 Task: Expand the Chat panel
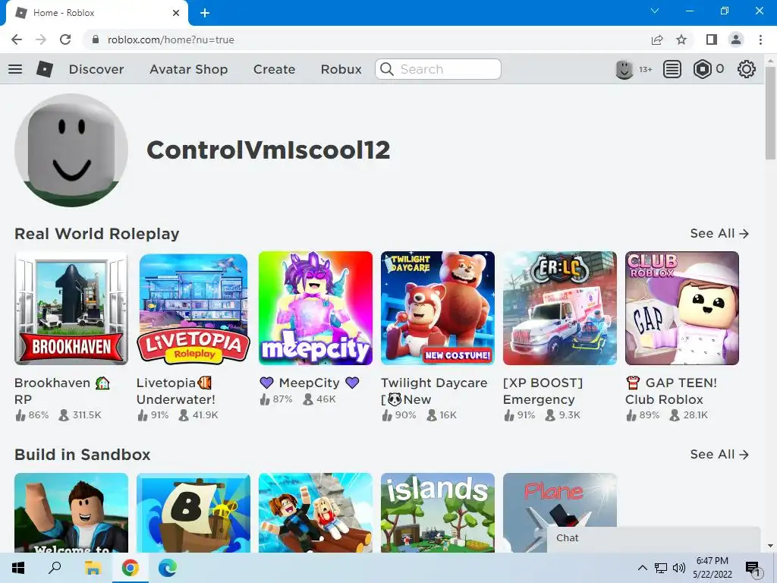click(653, 538)
